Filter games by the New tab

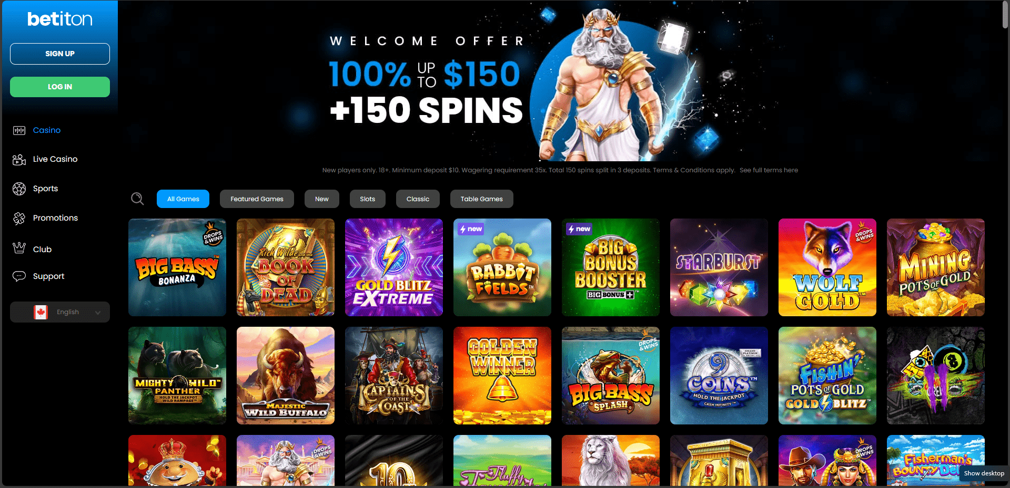pyautogui.click(x=322, y=199)
